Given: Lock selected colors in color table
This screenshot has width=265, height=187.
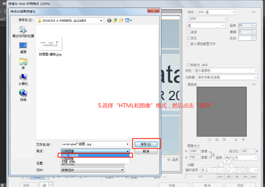Looking at the screenshot, I should tap(224, 139).
